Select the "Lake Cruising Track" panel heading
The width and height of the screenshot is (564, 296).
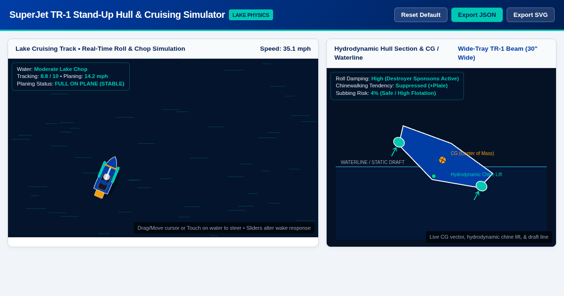pos(100,49)
